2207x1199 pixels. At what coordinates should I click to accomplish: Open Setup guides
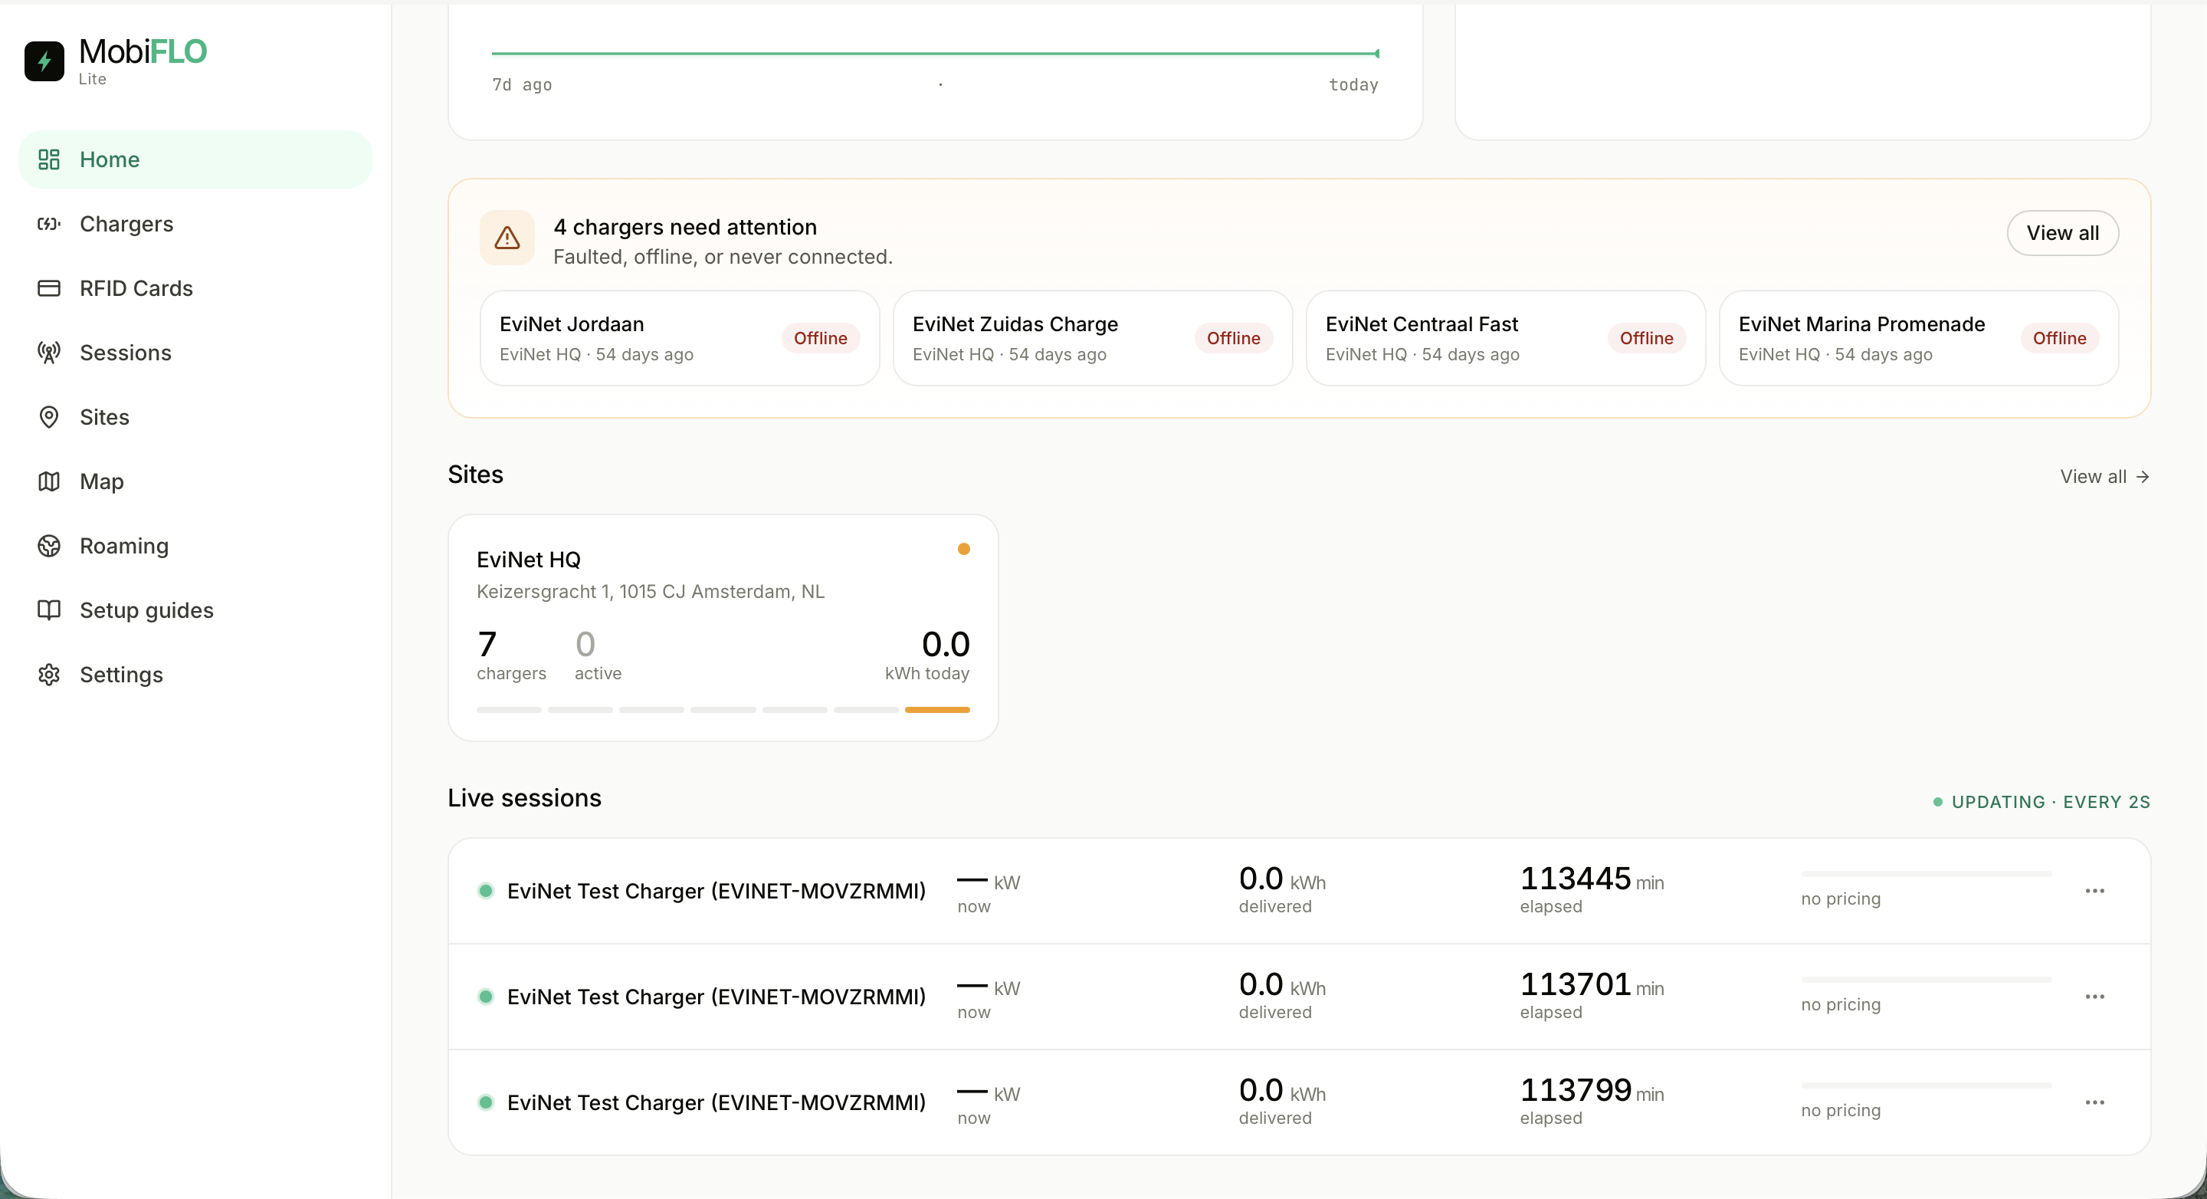coord(195,609)
